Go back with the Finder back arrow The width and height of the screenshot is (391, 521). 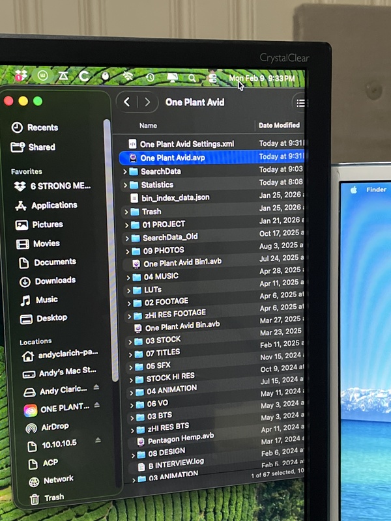[x=127, y=102]
